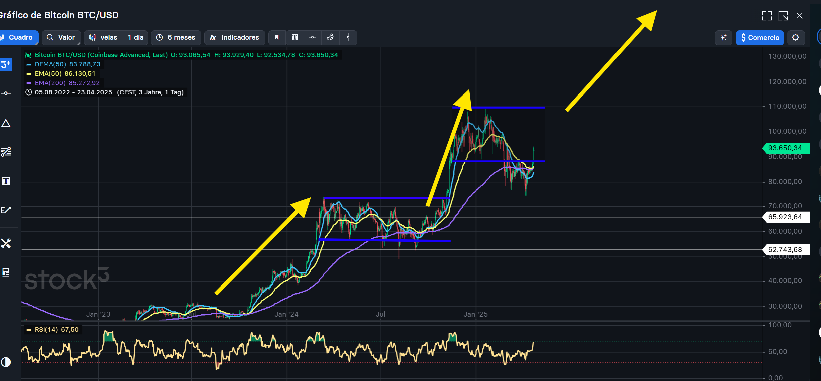Open the 1 día interval dropdown
Viewport: 821px width, 381px height.
(135, 37)
